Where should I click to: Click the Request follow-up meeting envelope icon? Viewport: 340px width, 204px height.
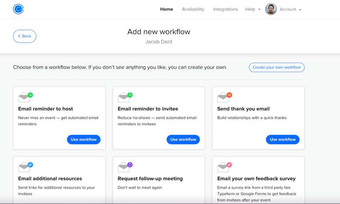(124, 167)
